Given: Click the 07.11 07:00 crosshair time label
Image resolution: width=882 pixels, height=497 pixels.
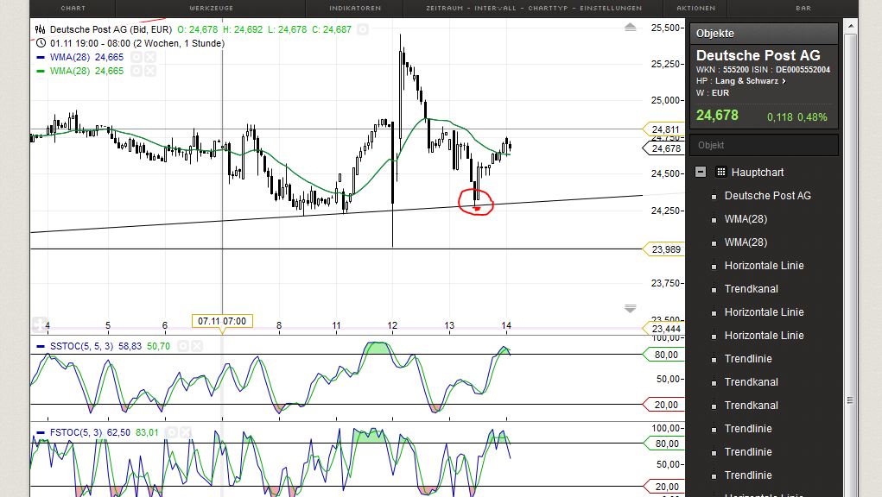Looking at the screenshot, I should pos(222,321).
